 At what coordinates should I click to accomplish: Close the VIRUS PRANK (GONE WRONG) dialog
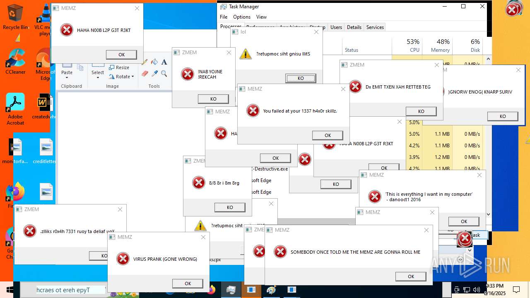point(203,237)
